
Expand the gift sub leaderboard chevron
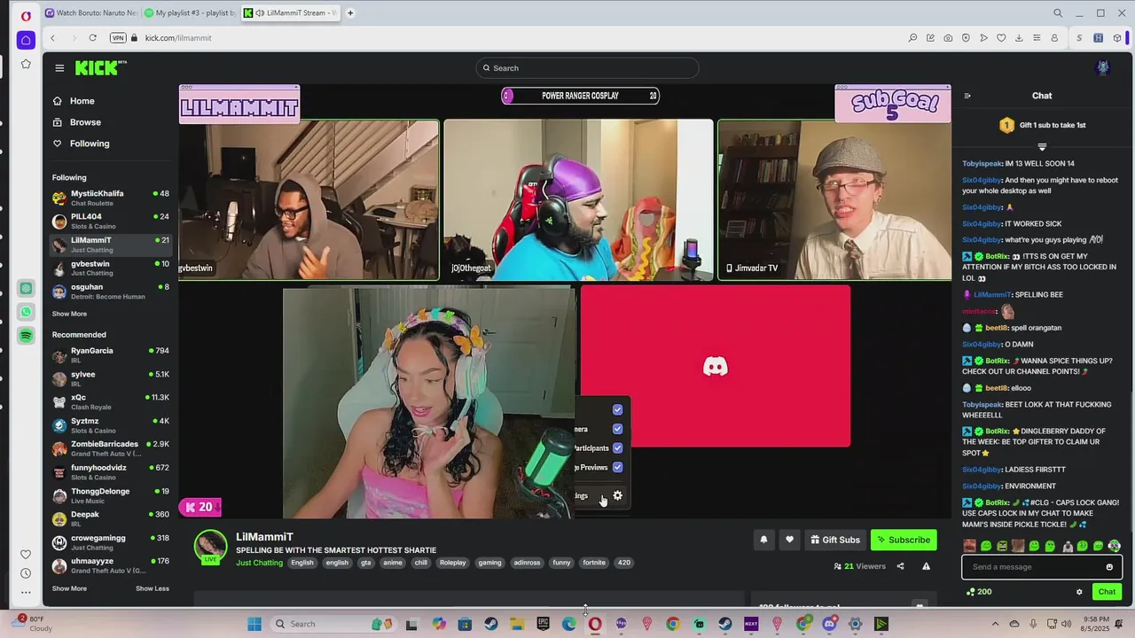[x=1042, y=146]
